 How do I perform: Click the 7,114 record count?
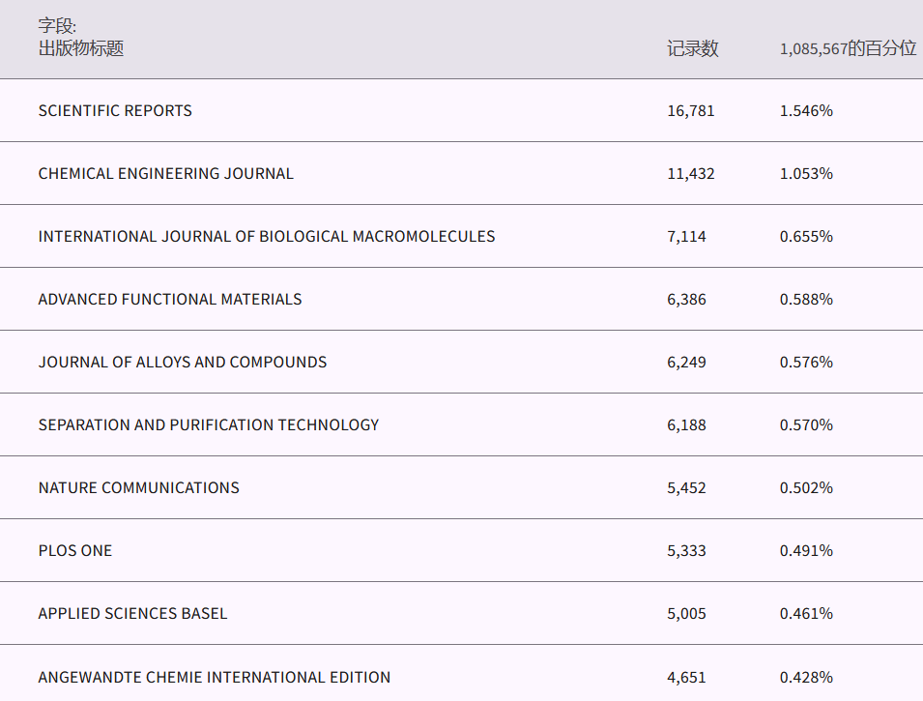point(686,237)
